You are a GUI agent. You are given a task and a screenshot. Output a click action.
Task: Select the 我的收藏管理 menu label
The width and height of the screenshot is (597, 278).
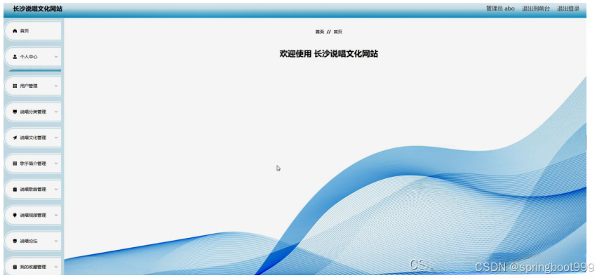33,267
